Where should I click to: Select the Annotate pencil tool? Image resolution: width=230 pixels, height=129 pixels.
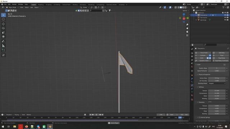[3, 42]
